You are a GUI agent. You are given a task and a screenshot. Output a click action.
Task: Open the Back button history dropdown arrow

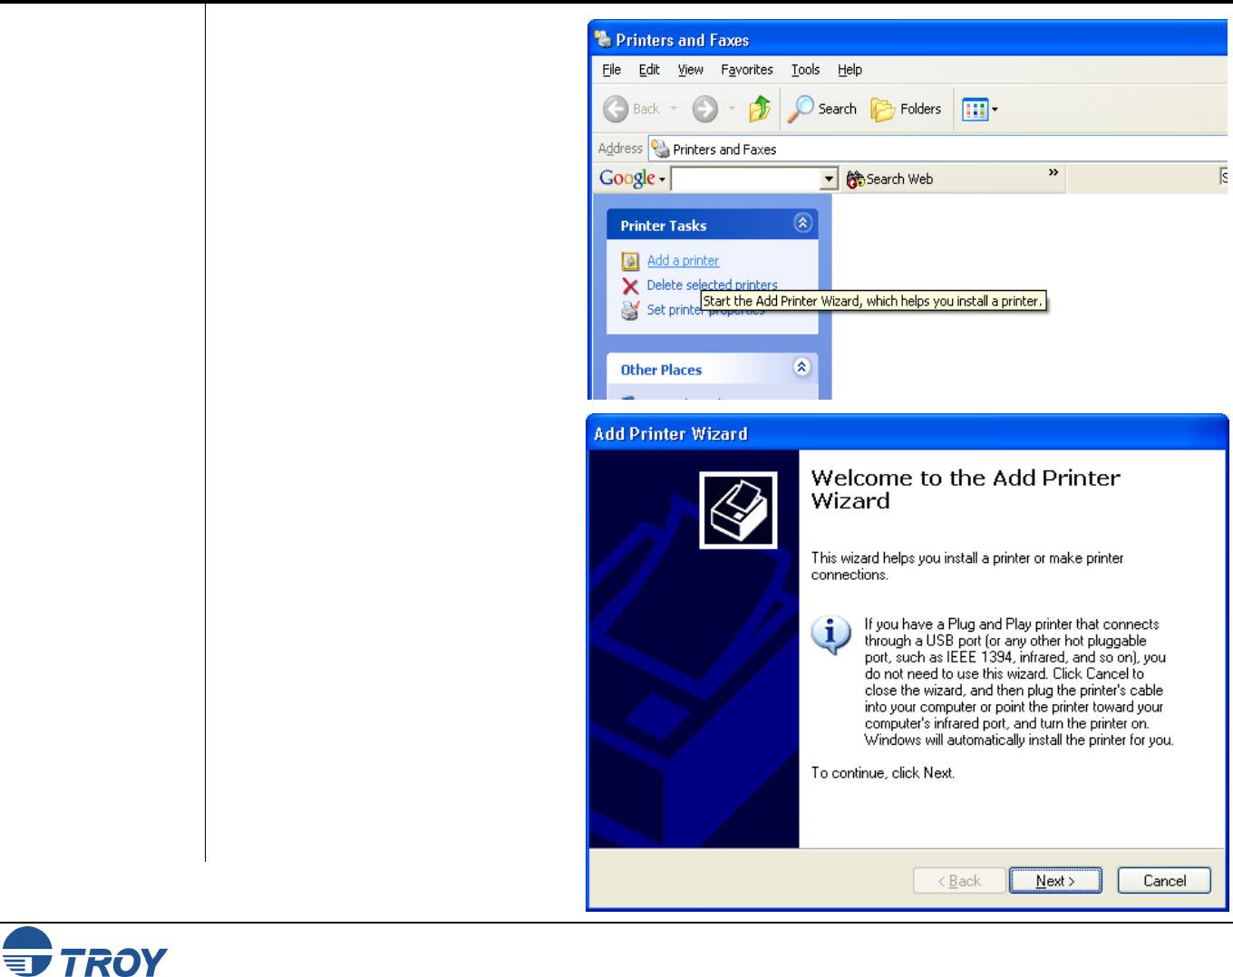pos(674,109)
